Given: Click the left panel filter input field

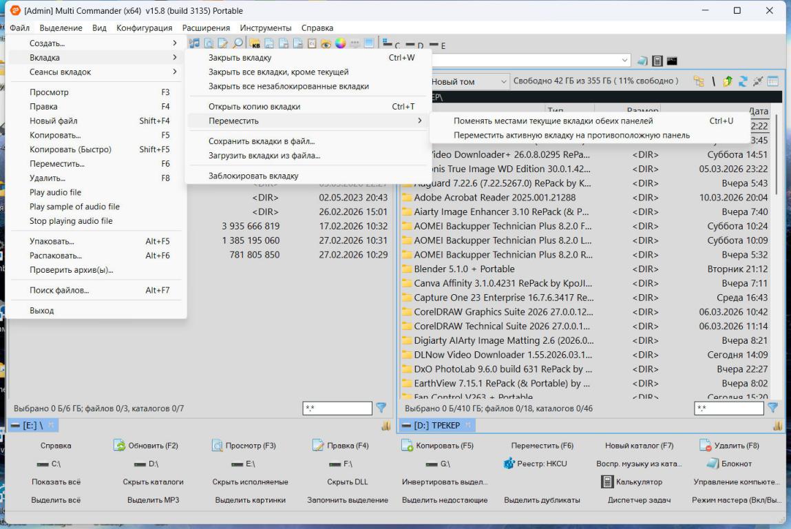Looking at the screenshot, I should pyautogui.click(x=337, y=408).
